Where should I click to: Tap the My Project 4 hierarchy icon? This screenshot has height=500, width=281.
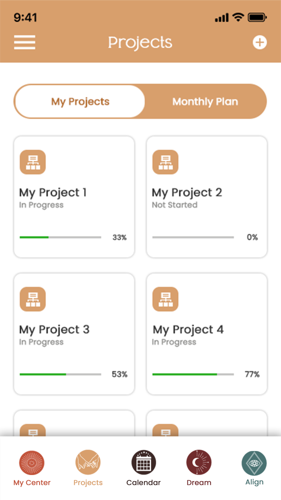[165, 299]
